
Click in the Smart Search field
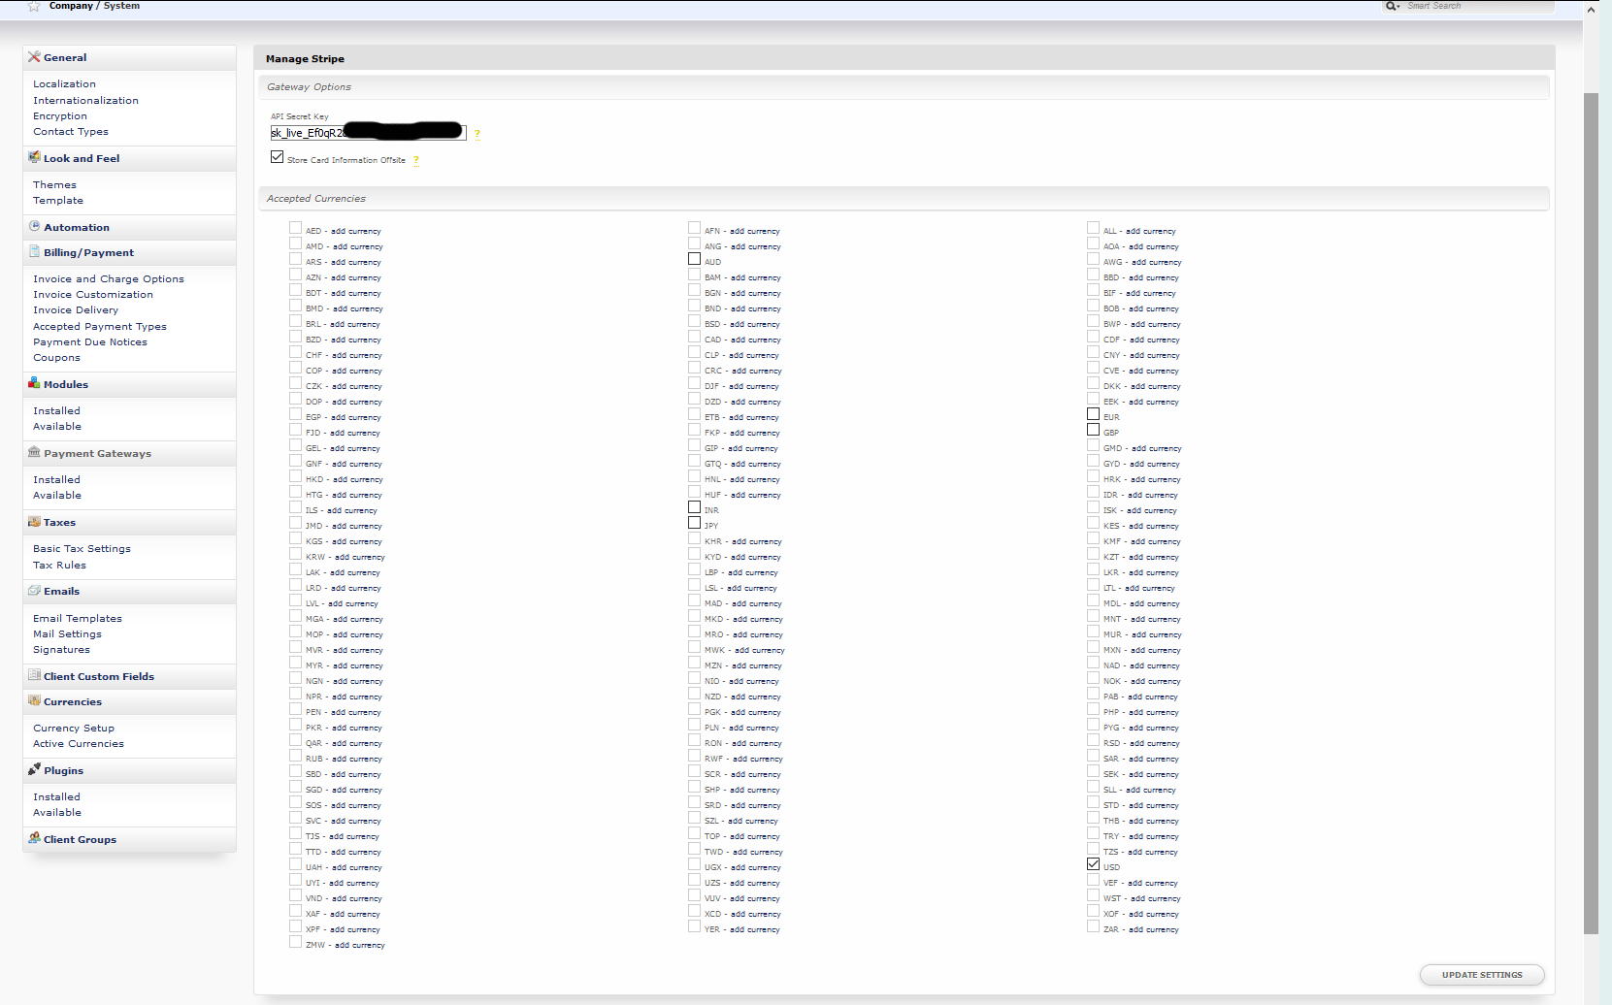(1479, 6)
